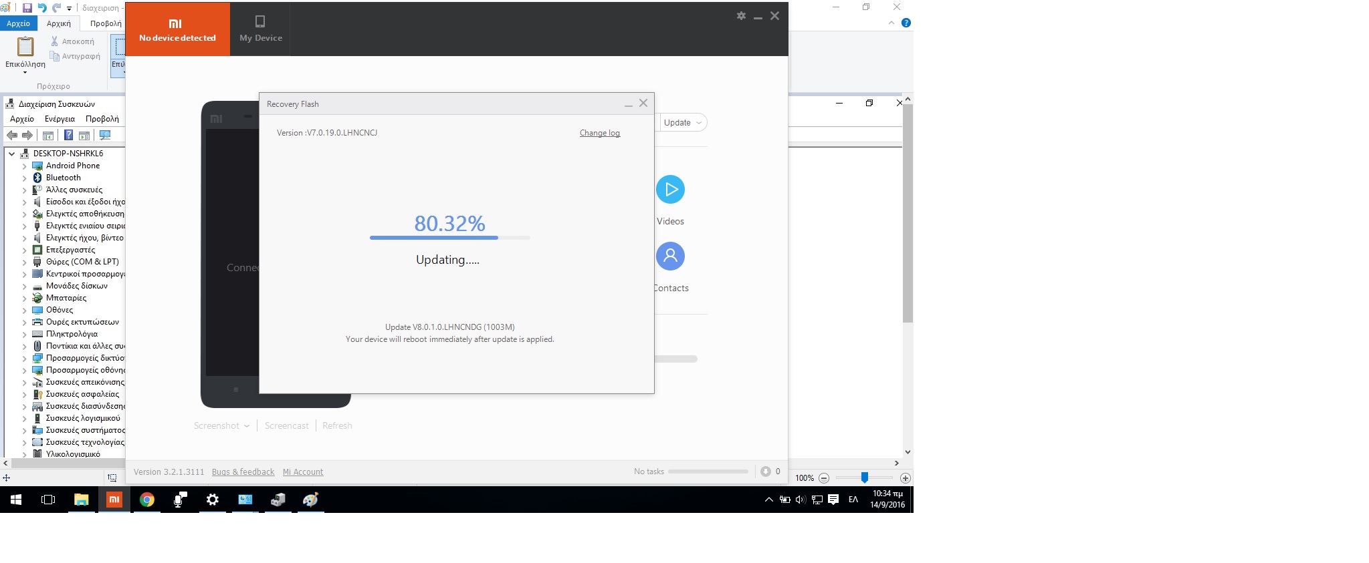This screenshot has height=563, width=1369.
Task: Open Bugs & feedback link
Action: click(243, 472)
